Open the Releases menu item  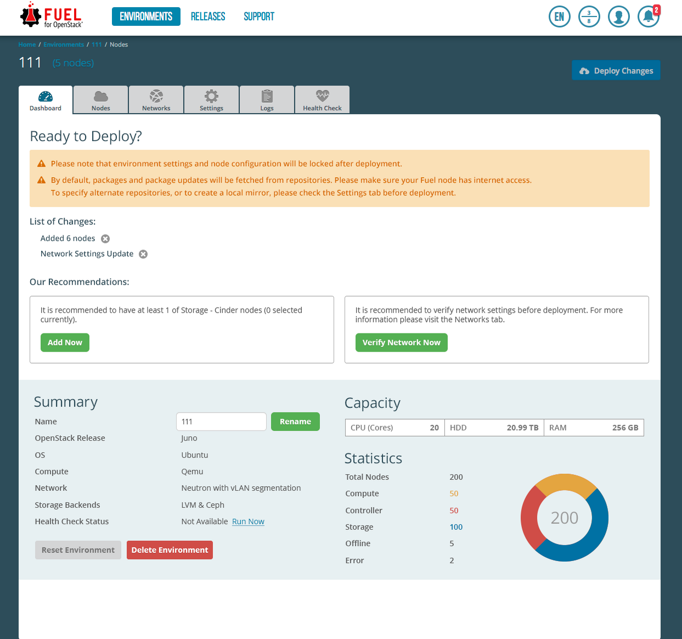(x=208, y=16)
